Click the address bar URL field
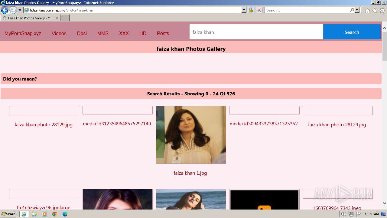The image size is (387, 218). (x=135, y=10)
